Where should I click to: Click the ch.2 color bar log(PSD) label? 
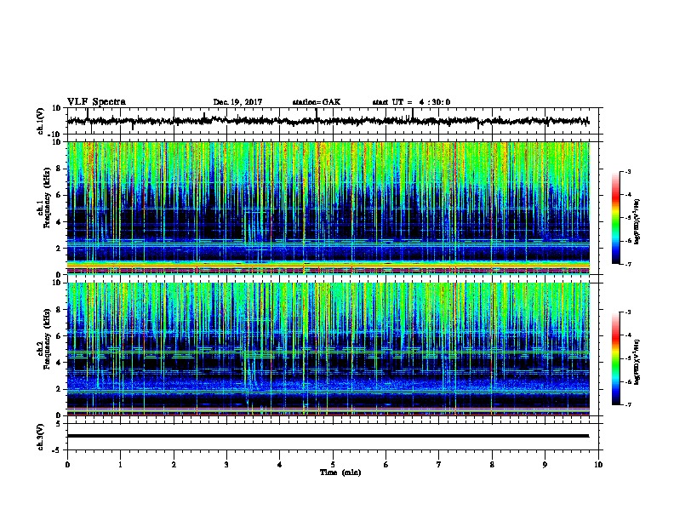[x=637, y=362]
